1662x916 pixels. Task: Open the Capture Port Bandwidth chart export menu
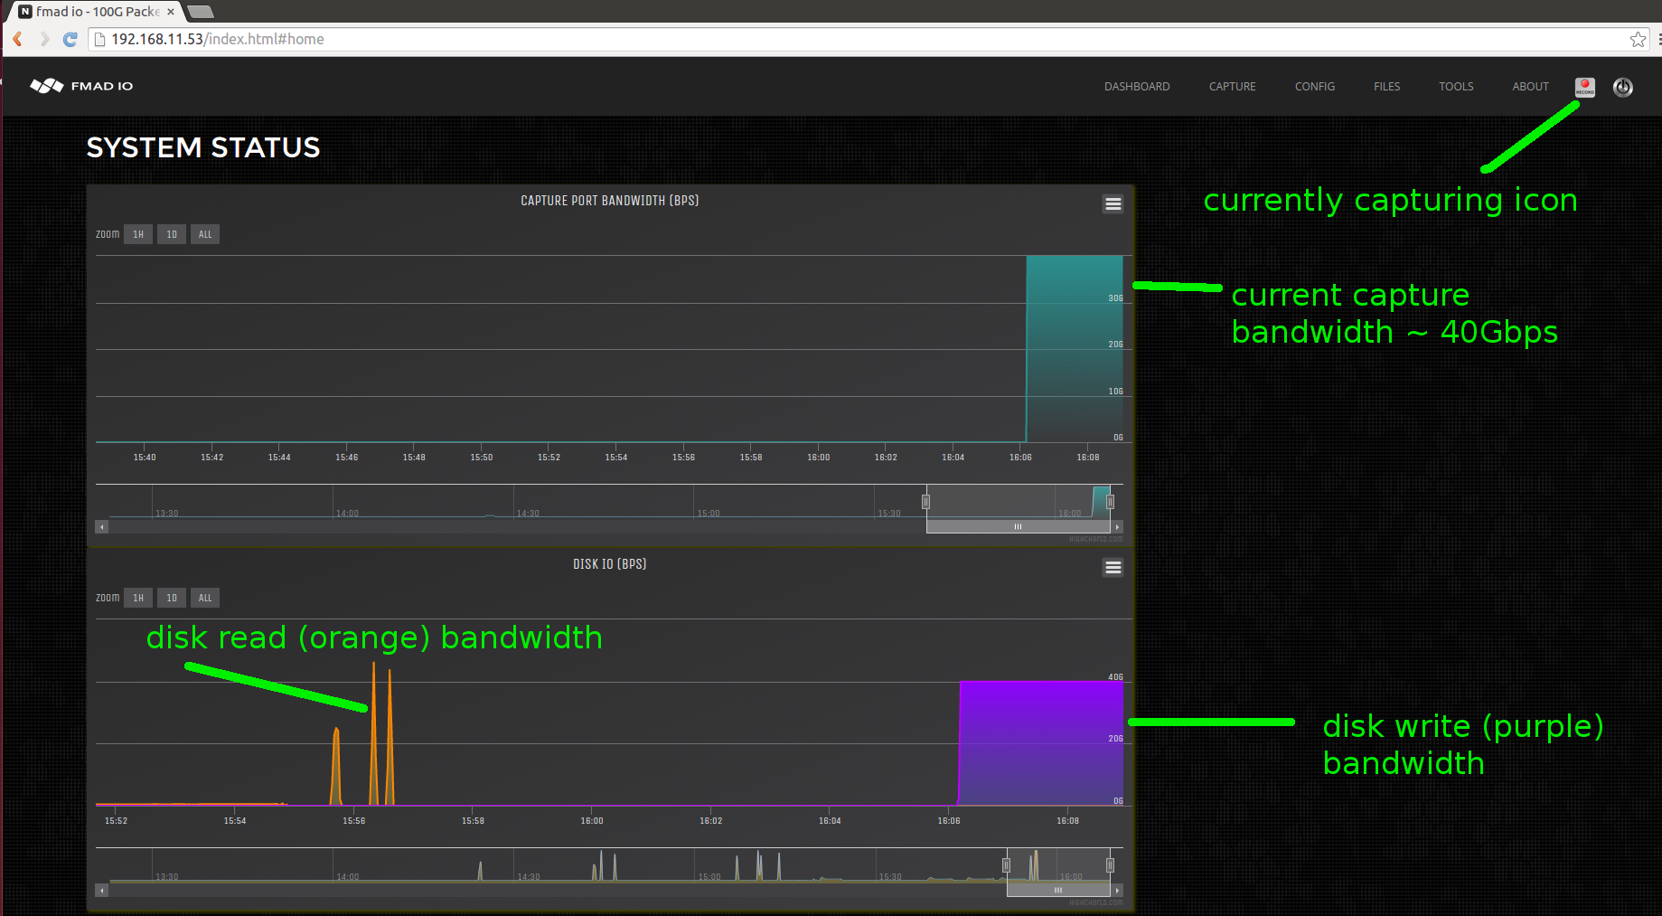click(1113, 203)
